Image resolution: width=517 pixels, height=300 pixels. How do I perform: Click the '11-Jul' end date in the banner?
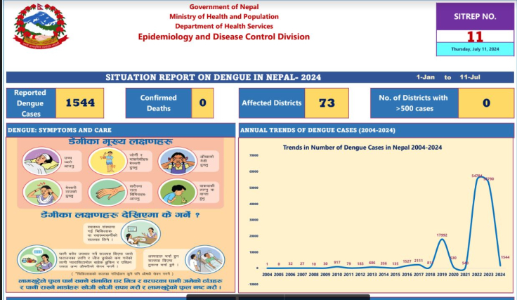[470, 77]
